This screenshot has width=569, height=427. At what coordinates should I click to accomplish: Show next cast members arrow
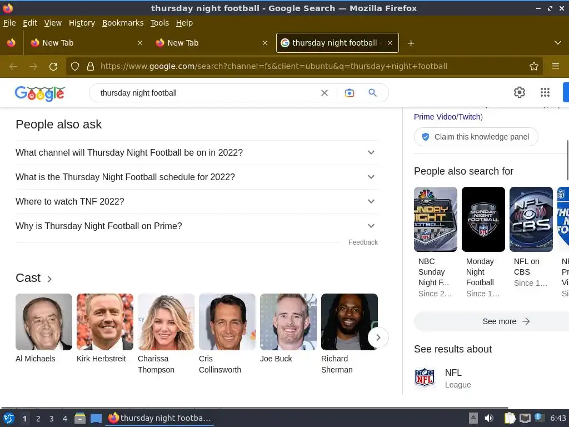click(x=378, y=337)
